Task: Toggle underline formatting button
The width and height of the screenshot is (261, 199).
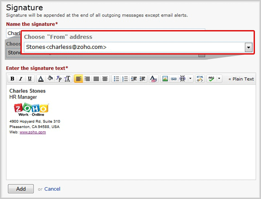Action: pos(29,79)
